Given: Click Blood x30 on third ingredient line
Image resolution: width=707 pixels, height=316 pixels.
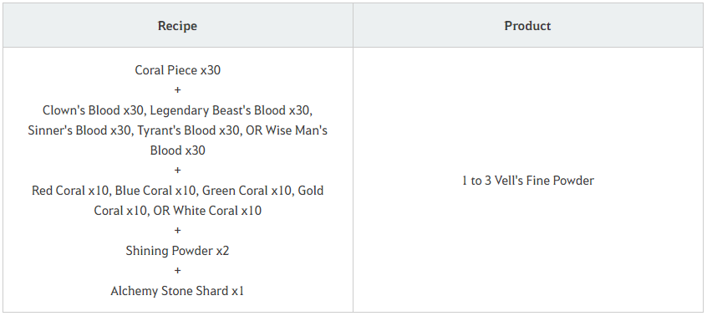Looking at the screenshot, I should click(178, 150).
